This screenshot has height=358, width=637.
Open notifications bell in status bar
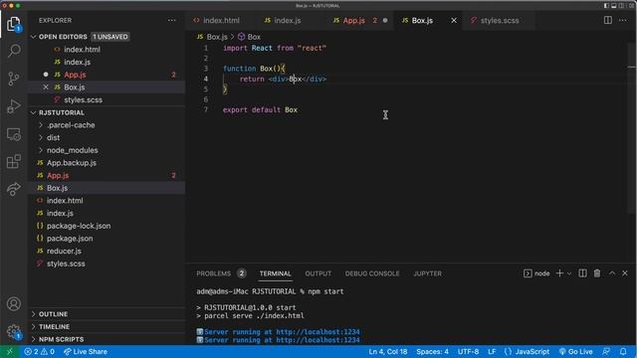623,352
